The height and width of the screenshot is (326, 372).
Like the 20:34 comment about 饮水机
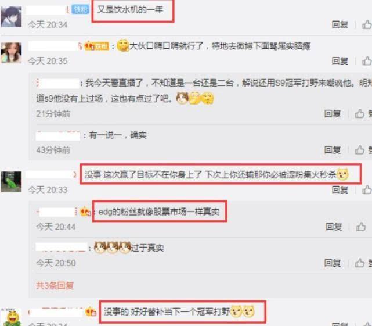pyautogui.click(x=367, y=24)
